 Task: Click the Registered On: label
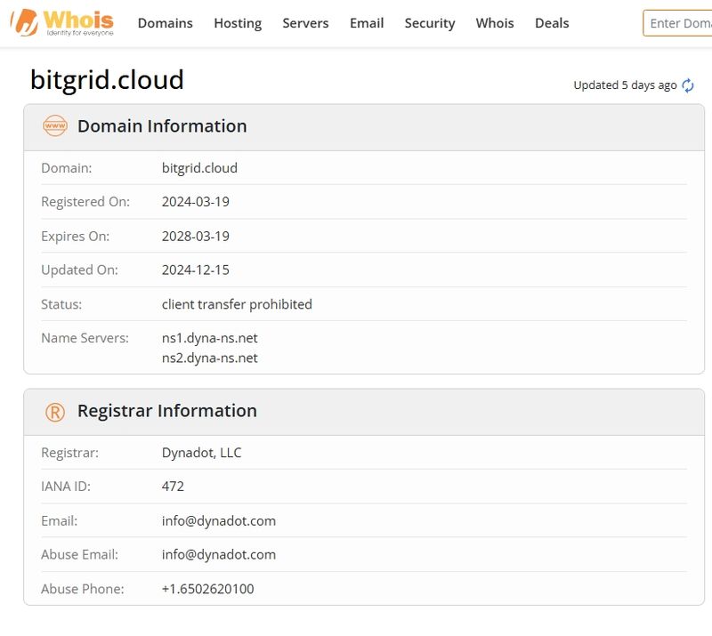pyautogui.click(x=85, y=202)
